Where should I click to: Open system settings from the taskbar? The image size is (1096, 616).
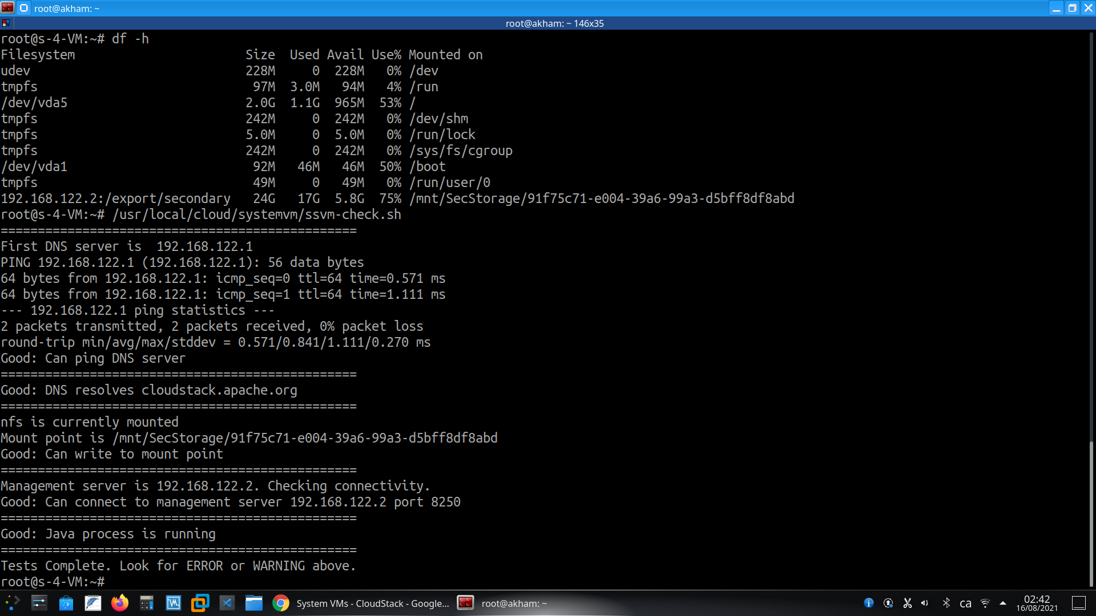39,603
